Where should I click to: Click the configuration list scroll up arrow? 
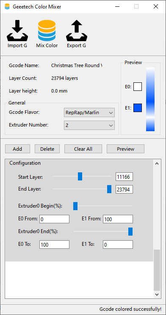[x=157, y=163]
